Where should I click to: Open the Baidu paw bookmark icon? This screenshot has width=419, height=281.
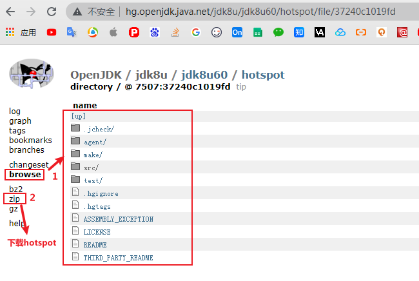coord(155,32)
